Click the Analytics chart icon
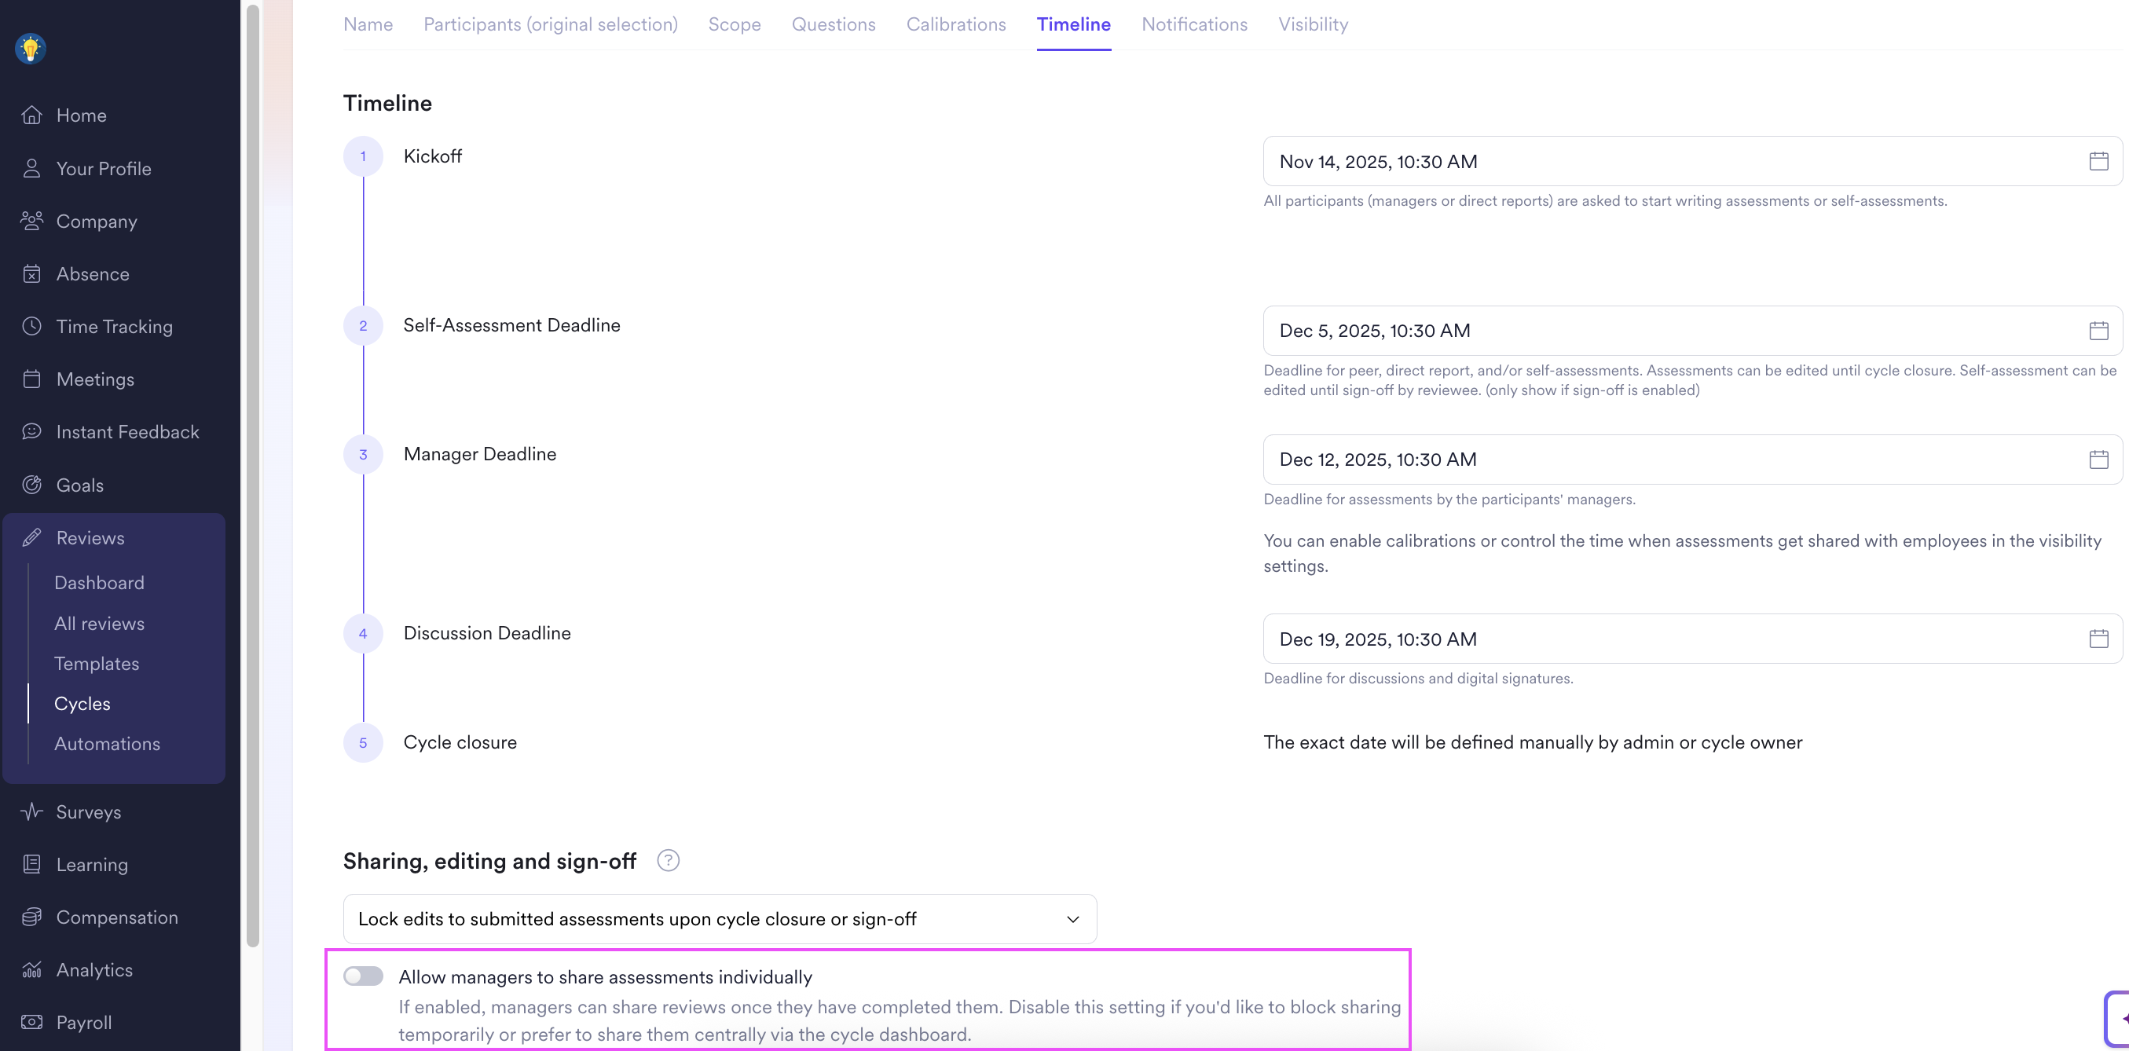 pyautogui.click(x=31, y=970)
